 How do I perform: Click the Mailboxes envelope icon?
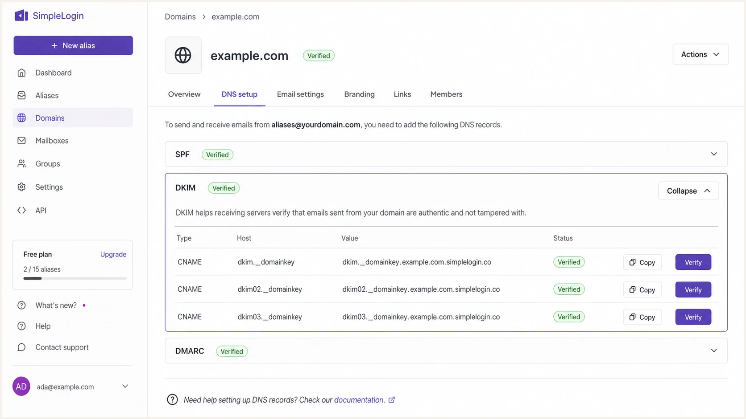tap(21, 141)
